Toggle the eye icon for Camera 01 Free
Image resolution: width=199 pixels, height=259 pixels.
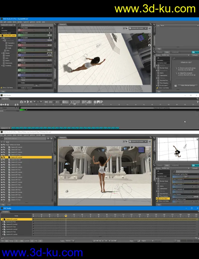click(x=2, y=155)
